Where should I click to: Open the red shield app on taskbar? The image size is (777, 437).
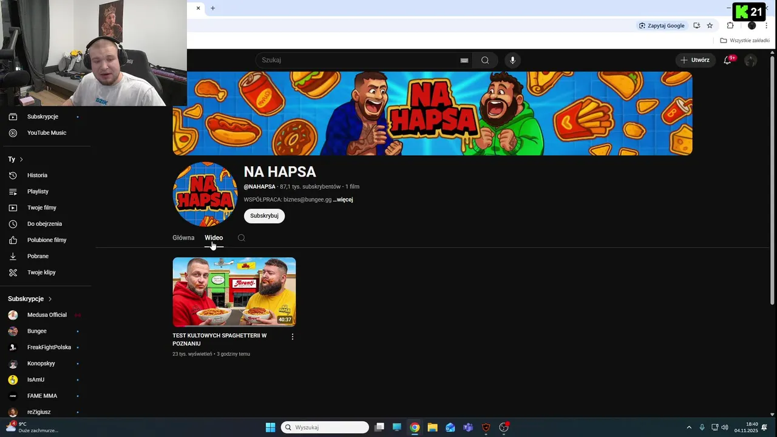pos(486,427)
